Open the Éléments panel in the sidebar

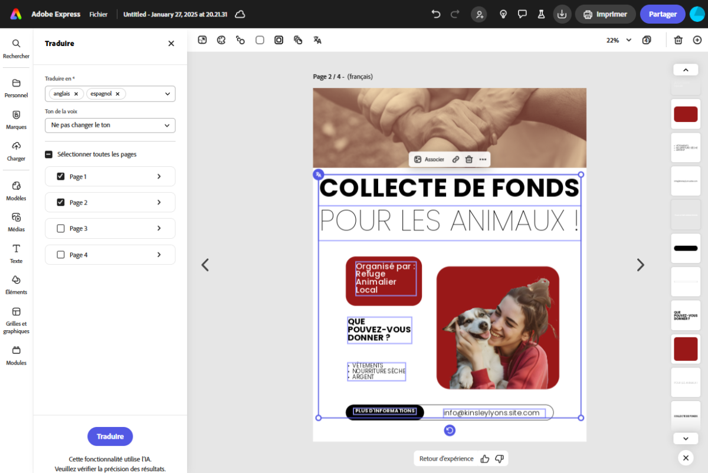pos(17,284)
